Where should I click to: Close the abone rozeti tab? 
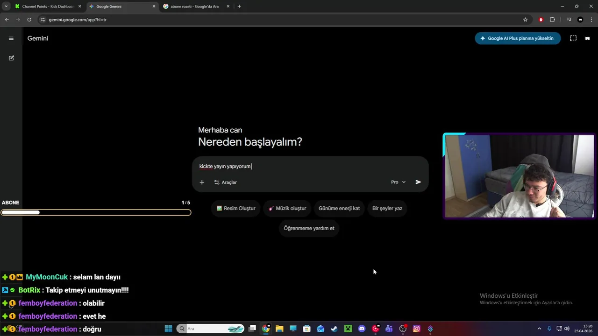click(228, 7)
